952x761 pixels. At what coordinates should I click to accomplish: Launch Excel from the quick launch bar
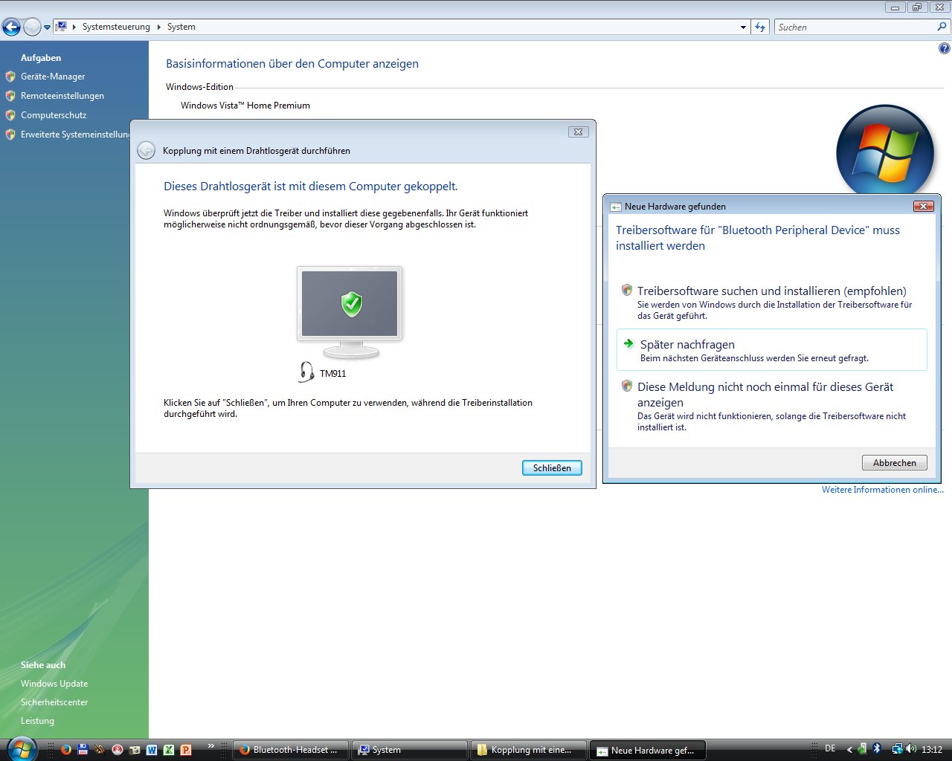(169, 750)
